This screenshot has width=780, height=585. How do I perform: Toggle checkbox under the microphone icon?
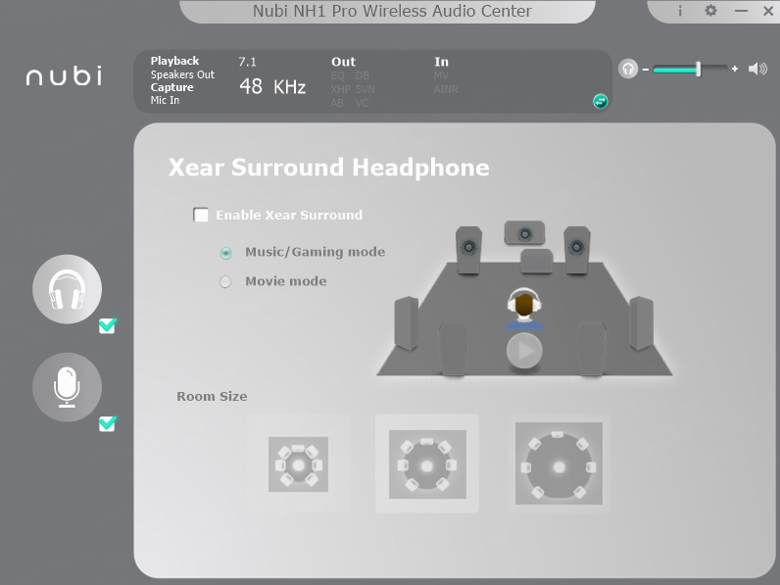click(x=107, y=424)
